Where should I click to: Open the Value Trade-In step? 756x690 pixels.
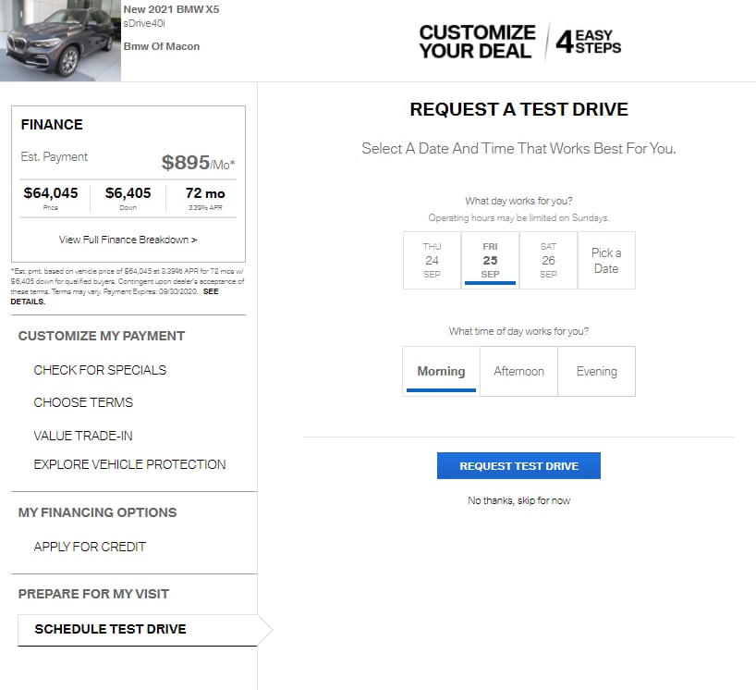click(83, 436)
